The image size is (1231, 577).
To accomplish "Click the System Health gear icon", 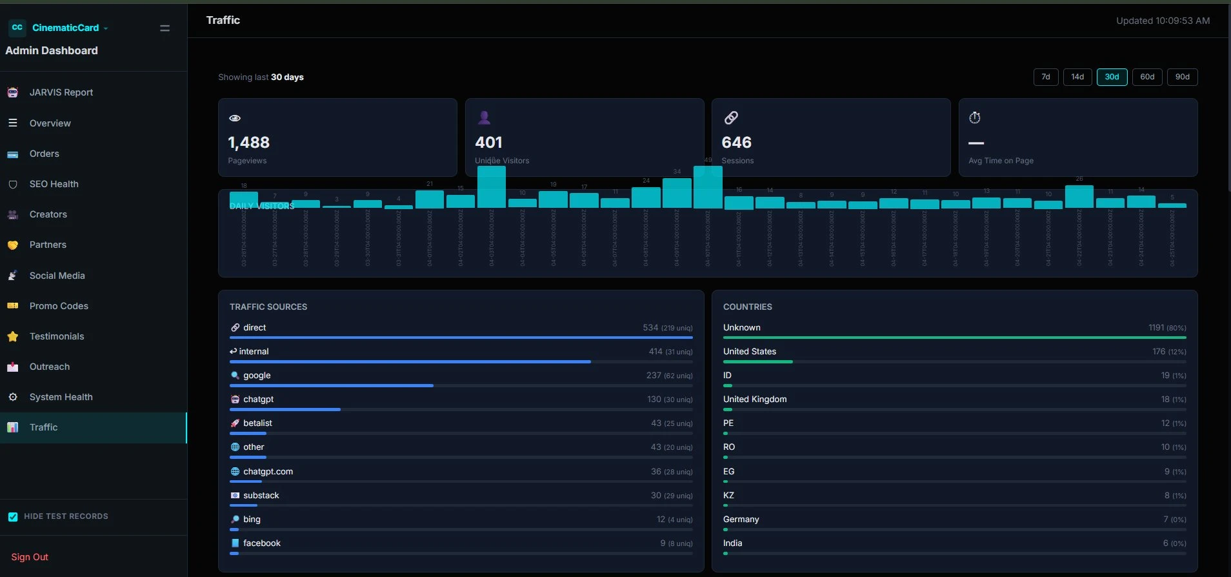I will coord(12,397).
